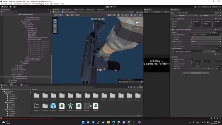The width and height of the screenshot is (222, 125).
Task: Select the last C# script asset
Action: click(x=96, y=106)
